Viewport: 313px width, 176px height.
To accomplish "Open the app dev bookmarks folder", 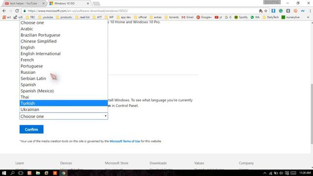I will (124, 18).
